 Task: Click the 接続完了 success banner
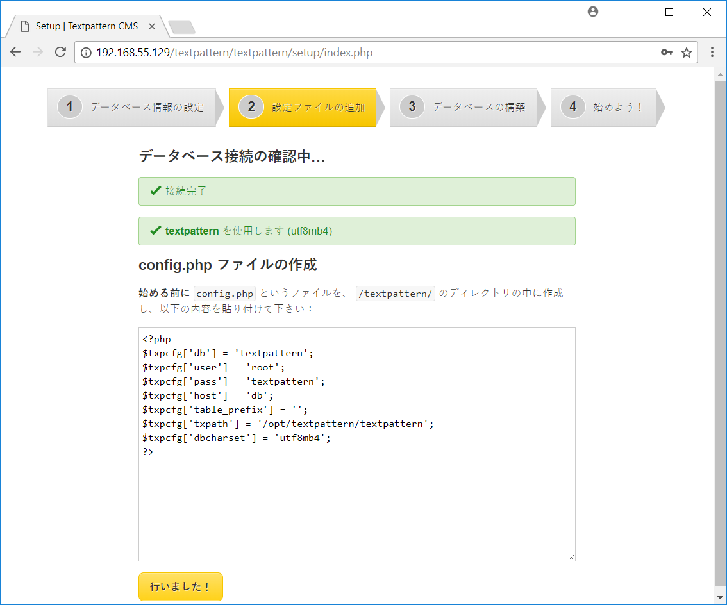(x=356, y=191)
